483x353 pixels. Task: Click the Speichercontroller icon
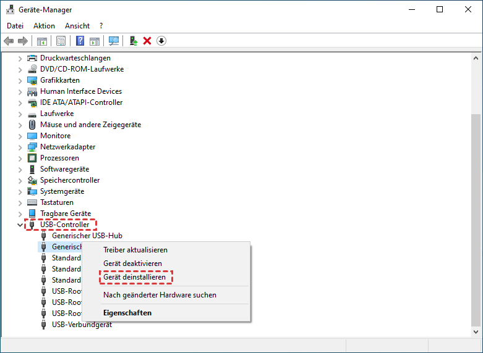pos(32,180)
